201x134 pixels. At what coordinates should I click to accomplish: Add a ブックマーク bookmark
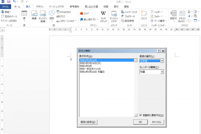128,16
